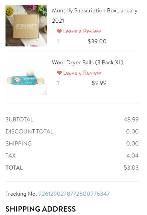Click the DISCOUNT TOTAL value -0.00
Screen dimensions: 147x215
click(131, 131)
